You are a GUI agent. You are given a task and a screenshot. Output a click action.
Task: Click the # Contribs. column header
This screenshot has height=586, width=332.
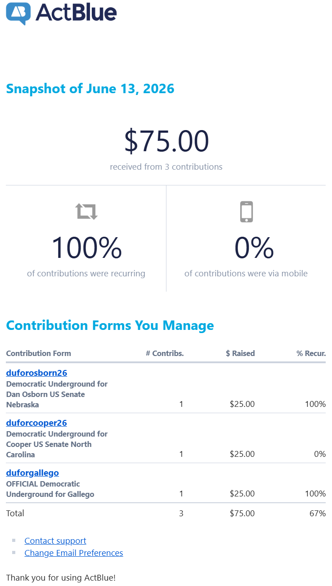[x=165, y=353]
